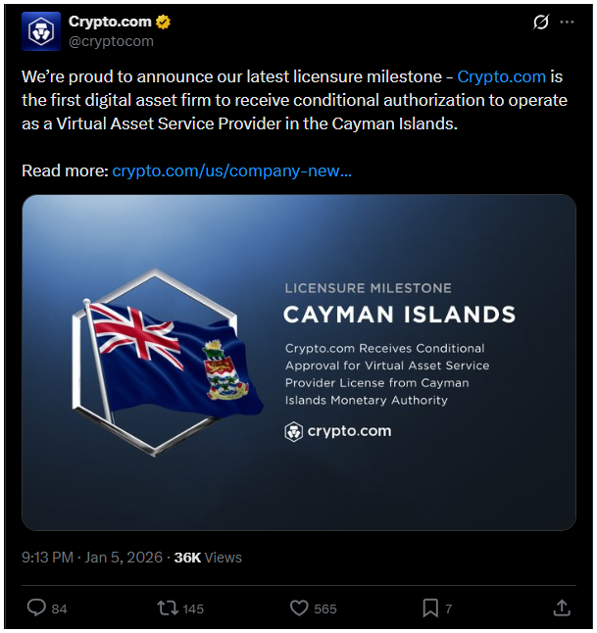
Task: Click the 145 reposts count
Action: click(x=193, y=609)
